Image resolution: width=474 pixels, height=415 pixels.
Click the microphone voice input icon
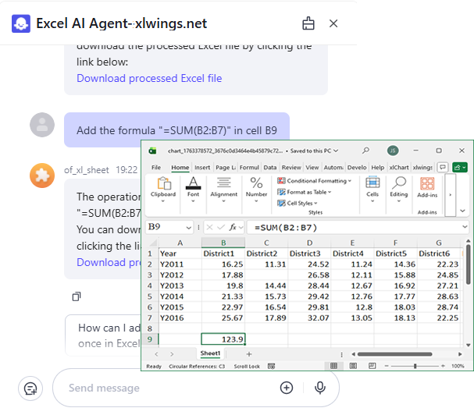click(x=320, y=388)
